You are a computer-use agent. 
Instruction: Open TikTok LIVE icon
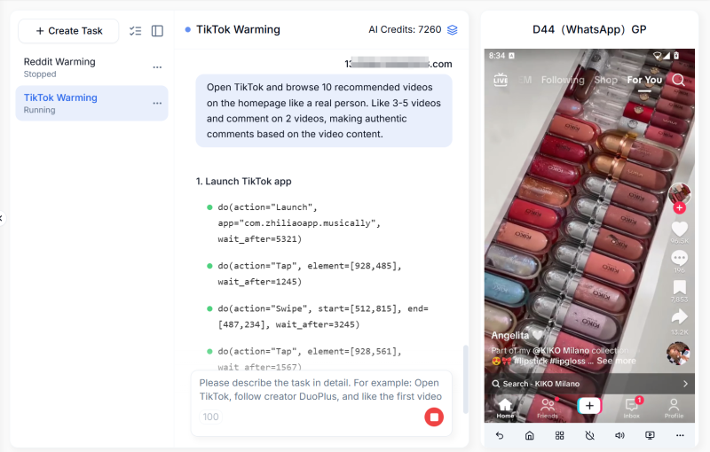[501, 80]
